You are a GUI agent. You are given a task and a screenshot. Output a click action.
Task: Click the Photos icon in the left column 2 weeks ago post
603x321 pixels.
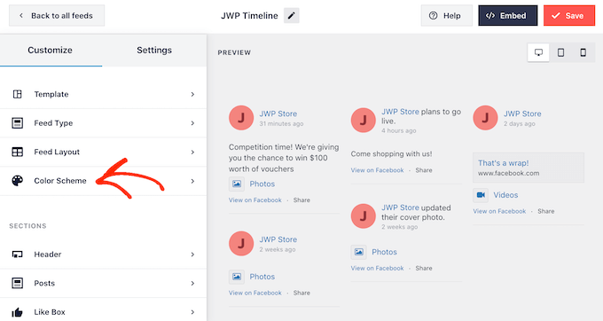[x=237, y=277]
